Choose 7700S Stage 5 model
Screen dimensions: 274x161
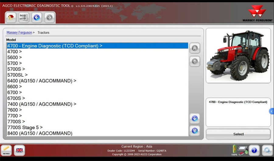click(25, 127)
